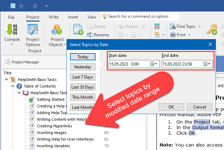224x150 pixels.
Task: Click the Last 7 Days preset button
Action: 83,77
